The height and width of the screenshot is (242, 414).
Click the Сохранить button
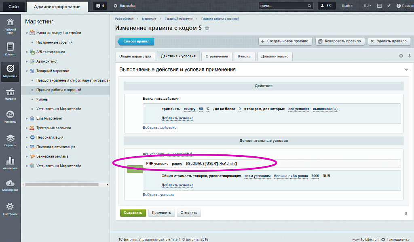pyautogui.click(x=133, y=213)
